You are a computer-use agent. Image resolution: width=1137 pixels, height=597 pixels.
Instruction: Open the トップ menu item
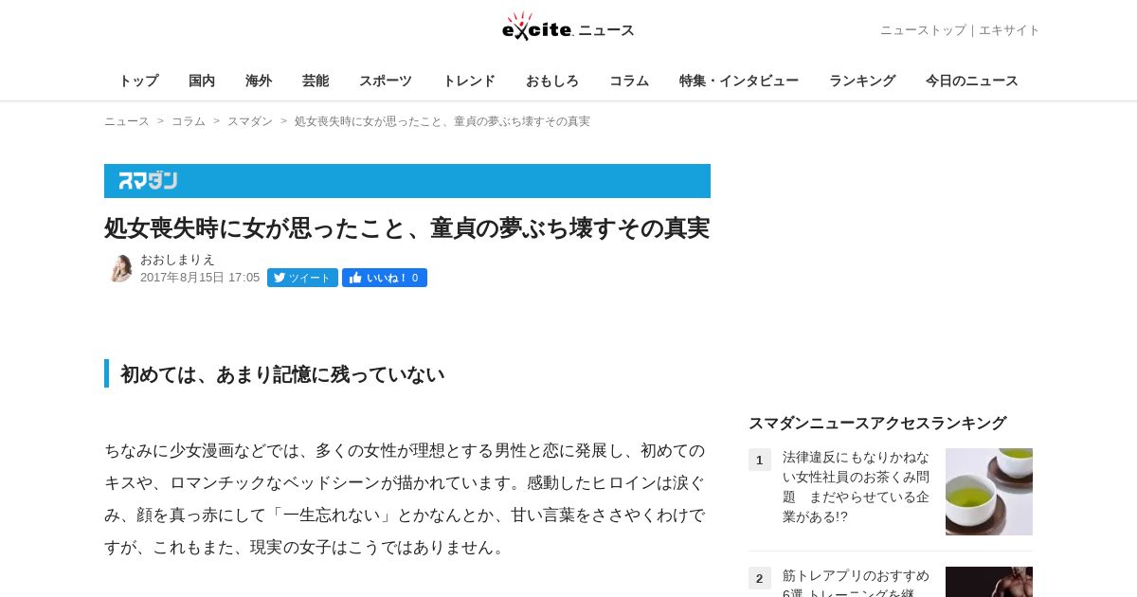click(x=138, y=81)
